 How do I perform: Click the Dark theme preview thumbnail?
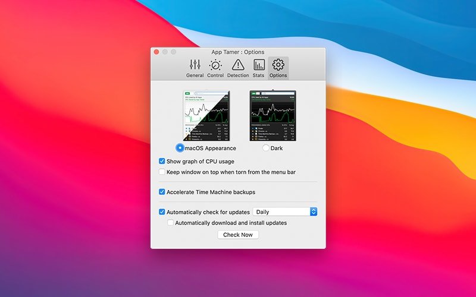pyautogui.click(x=273, y=116)
